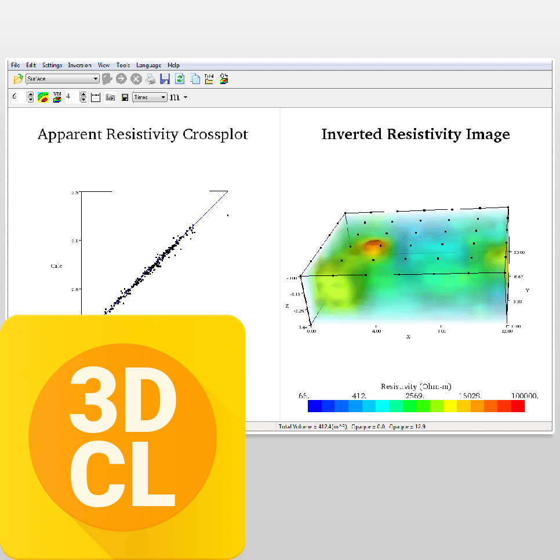The height and width of the screenshot is (560, 560).
Task: Open the Tri-l grid tool icon
Action: [x=209, y=79]
